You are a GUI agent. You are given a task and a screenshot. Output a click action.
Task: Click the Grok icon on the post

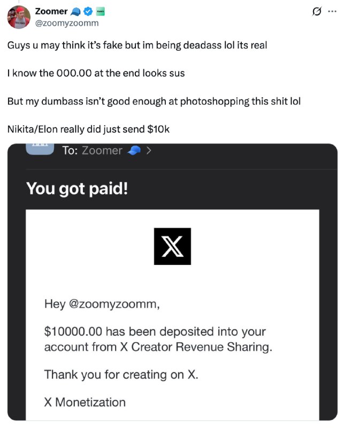coord(316,11)
